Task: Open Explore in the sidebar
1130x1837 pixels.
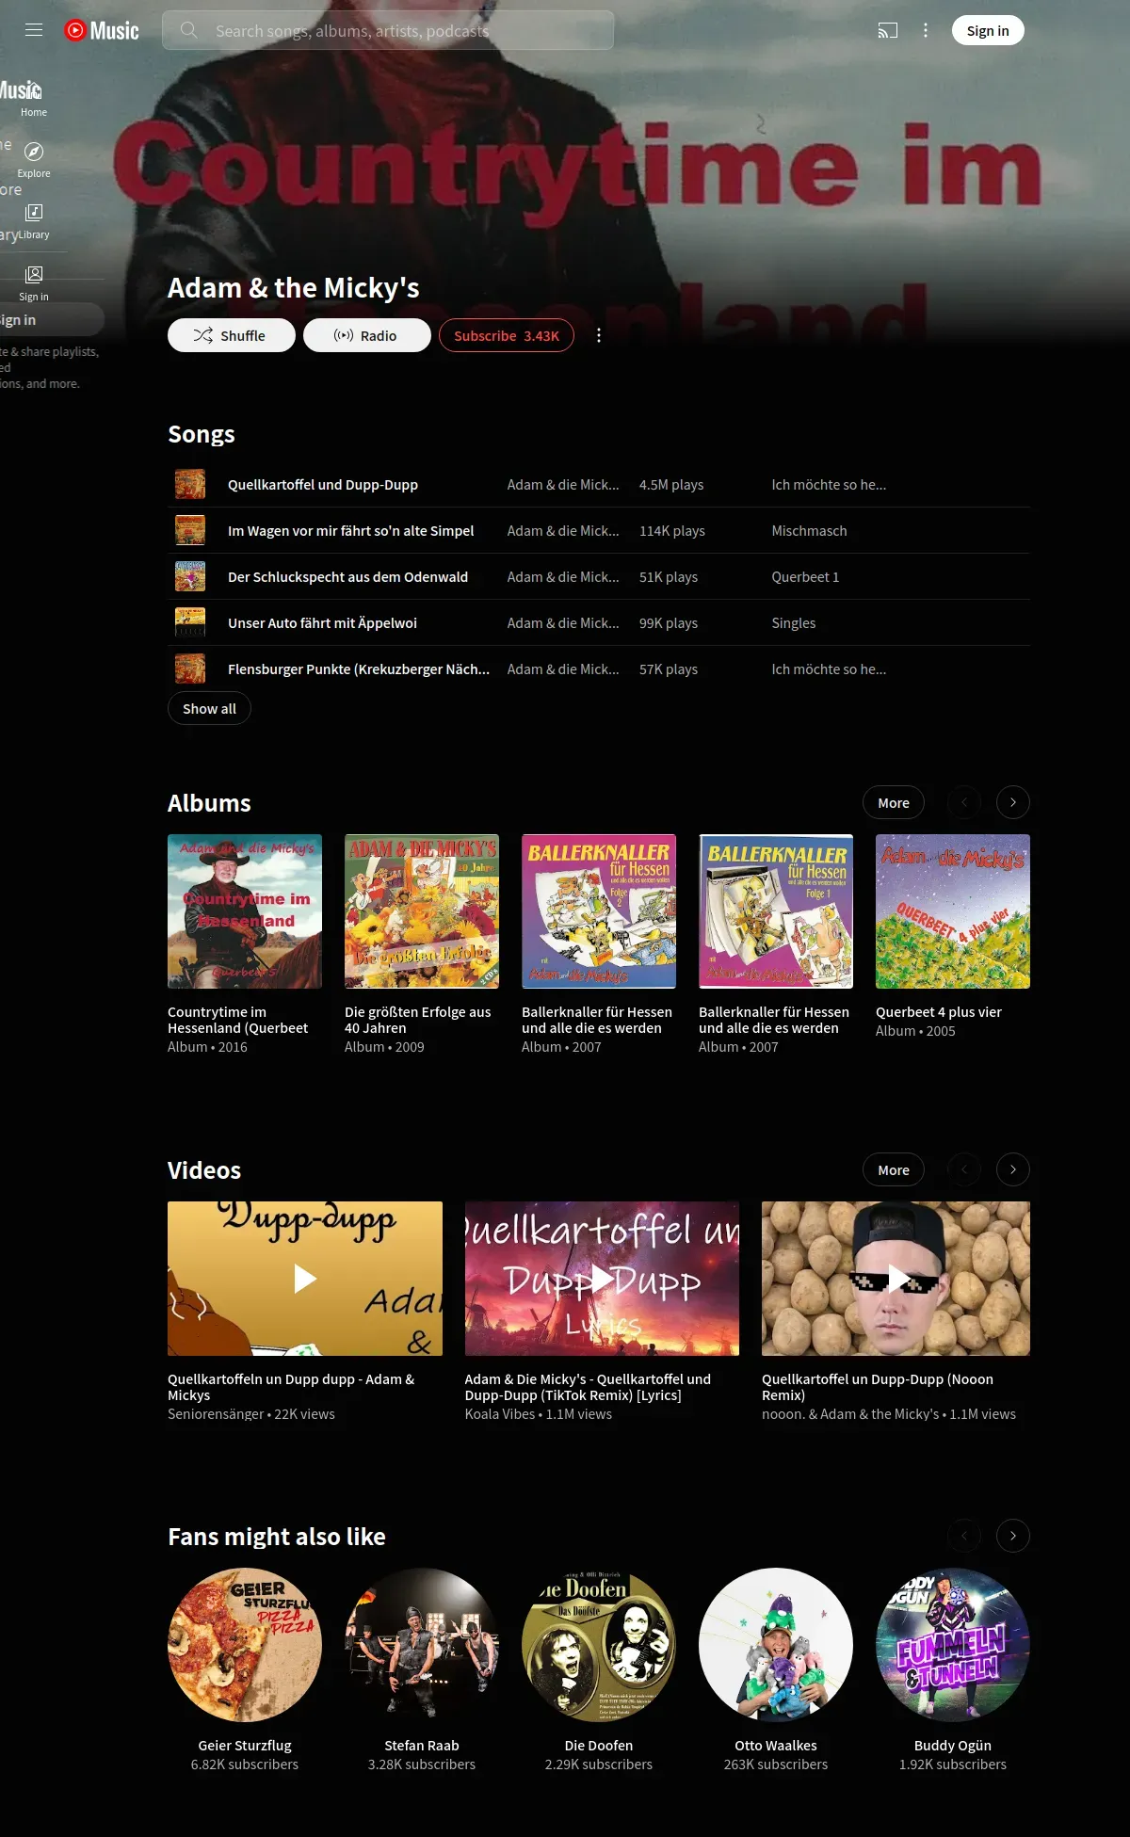Action: 34,160
